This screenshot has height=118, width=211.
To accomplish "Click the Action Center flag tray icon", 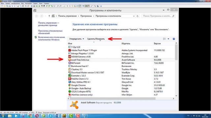I will tap(194, 116).
